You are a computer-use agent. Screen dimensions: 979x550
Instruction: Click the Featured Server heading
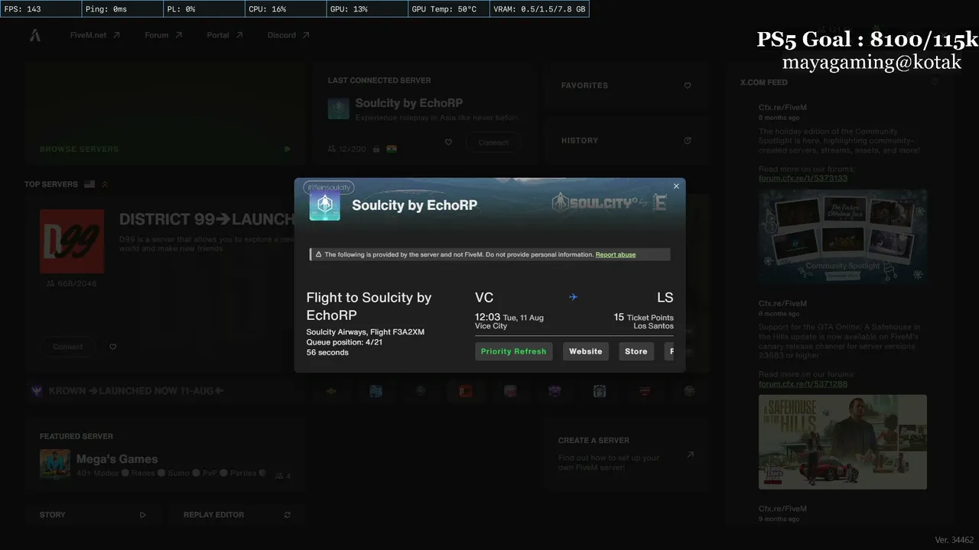(x=76, y=436)
